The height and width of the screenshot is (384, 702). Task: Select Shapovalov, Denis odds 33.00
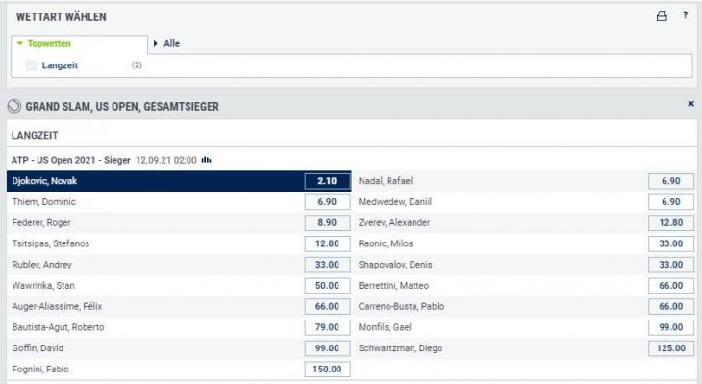[x=670, y=265]
